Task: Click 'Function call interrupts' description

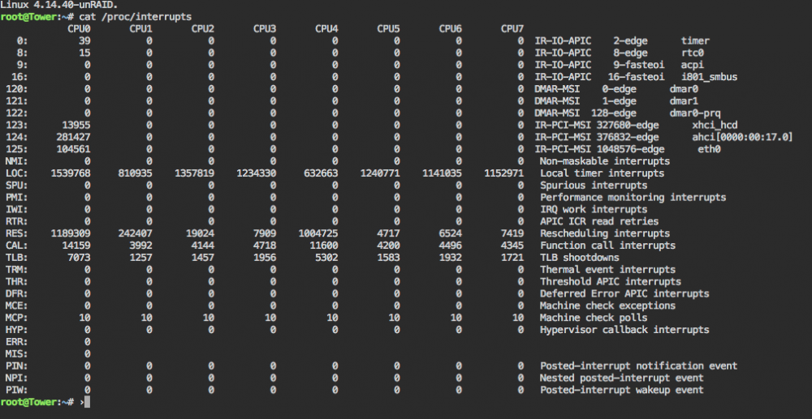Action: coord(607,246)
